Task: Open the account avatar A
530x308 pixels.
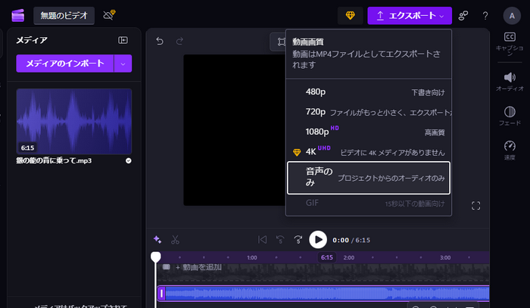Action: click(512, 16)
